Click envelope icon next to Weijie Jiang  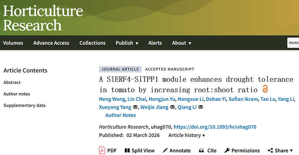tap(172, 107)
